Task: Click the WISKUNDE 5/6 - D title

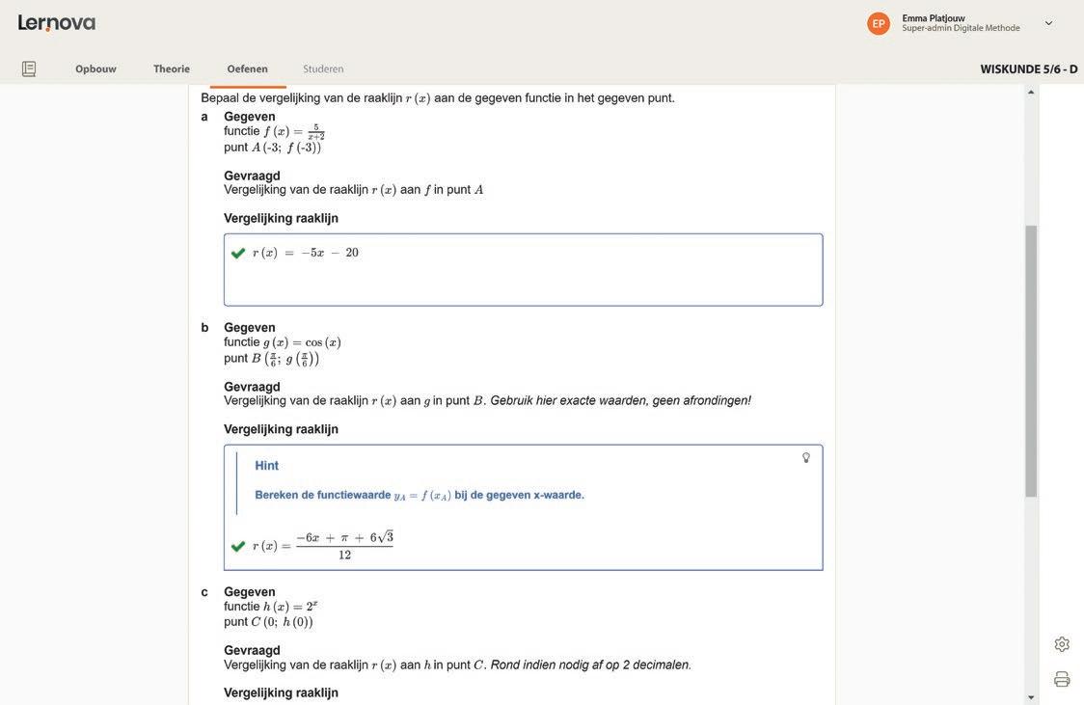Action: click(1029, 68)
